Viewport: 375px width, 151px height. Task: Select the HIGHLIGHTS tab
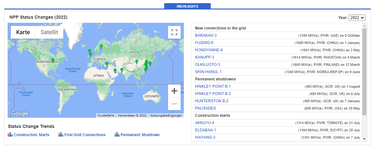[x=187, y=6]
